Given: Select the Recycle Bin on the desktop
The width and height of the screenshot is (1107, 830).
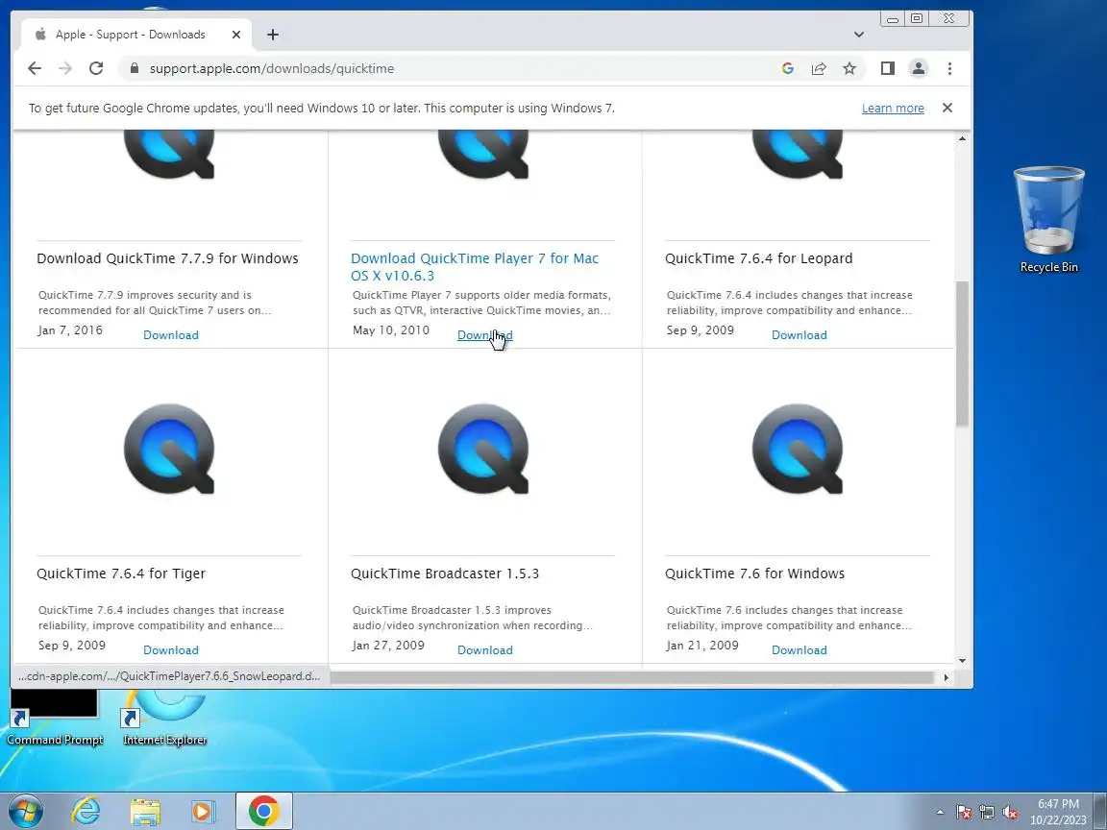Looking at the screenshot, I should coord(1048,219).
